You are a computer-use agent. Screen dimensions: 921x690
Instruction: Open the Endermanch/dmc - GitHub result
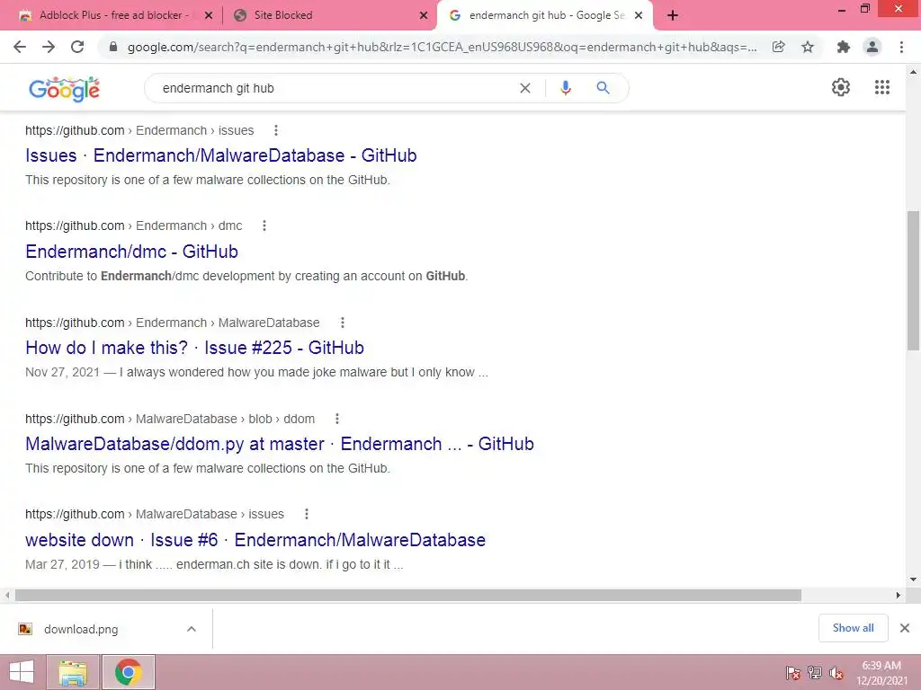131,252
